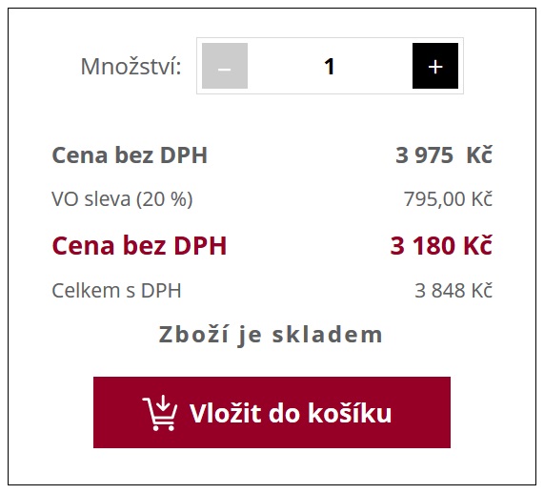Click the Množství label

click(131, 67)
